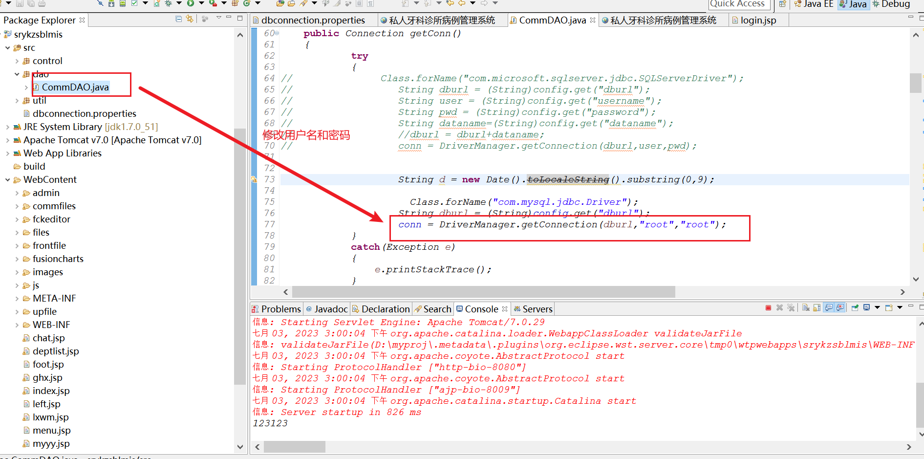
Task: Expand the control package
Action: [x=17, y=61]
